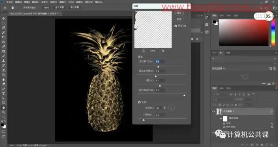
Task: Select the Zoom tool in the toolbar
Action: pyautogui.click(x=4, y=112)
